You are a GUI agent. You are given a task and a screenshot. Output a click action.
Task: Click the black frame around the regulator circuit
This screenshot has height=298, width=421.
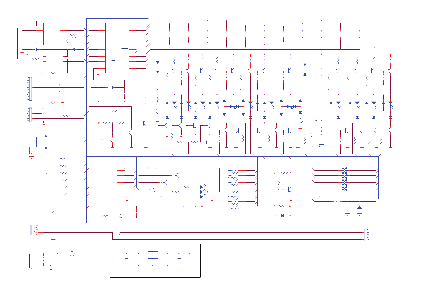[x=155, y=261]
